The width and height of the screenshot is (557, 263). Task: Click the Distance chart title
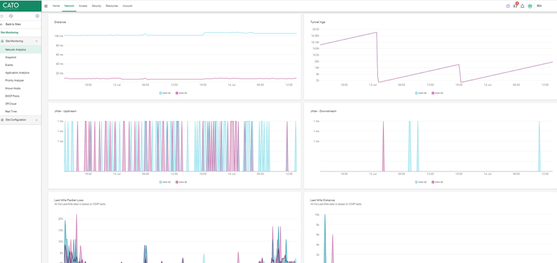(x=60, y=22)
